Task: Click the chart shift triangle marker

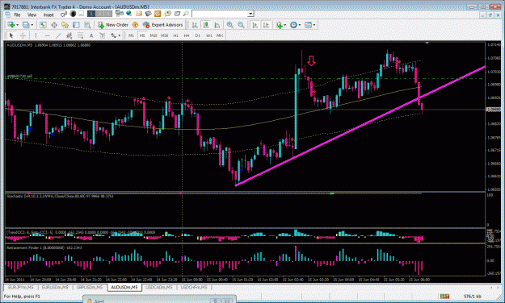Action: pos(427,43)
